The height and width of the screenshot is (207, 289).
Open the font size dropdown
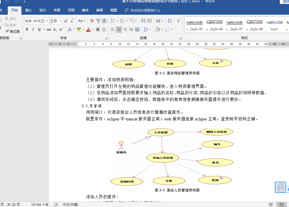coord(60,21)
